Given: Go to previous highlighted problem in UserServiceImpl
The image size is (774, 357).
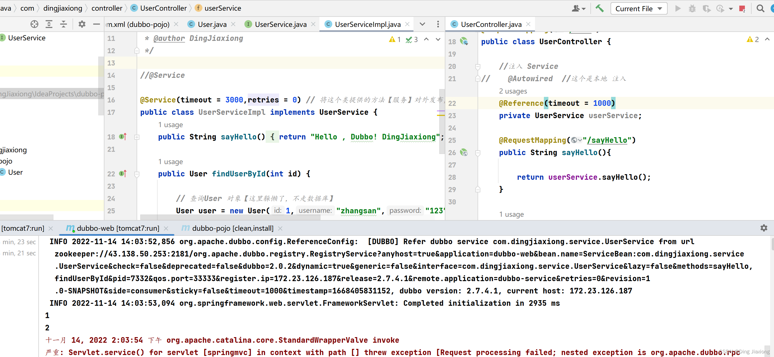Looking at the screenshot, I should (426, 39).
